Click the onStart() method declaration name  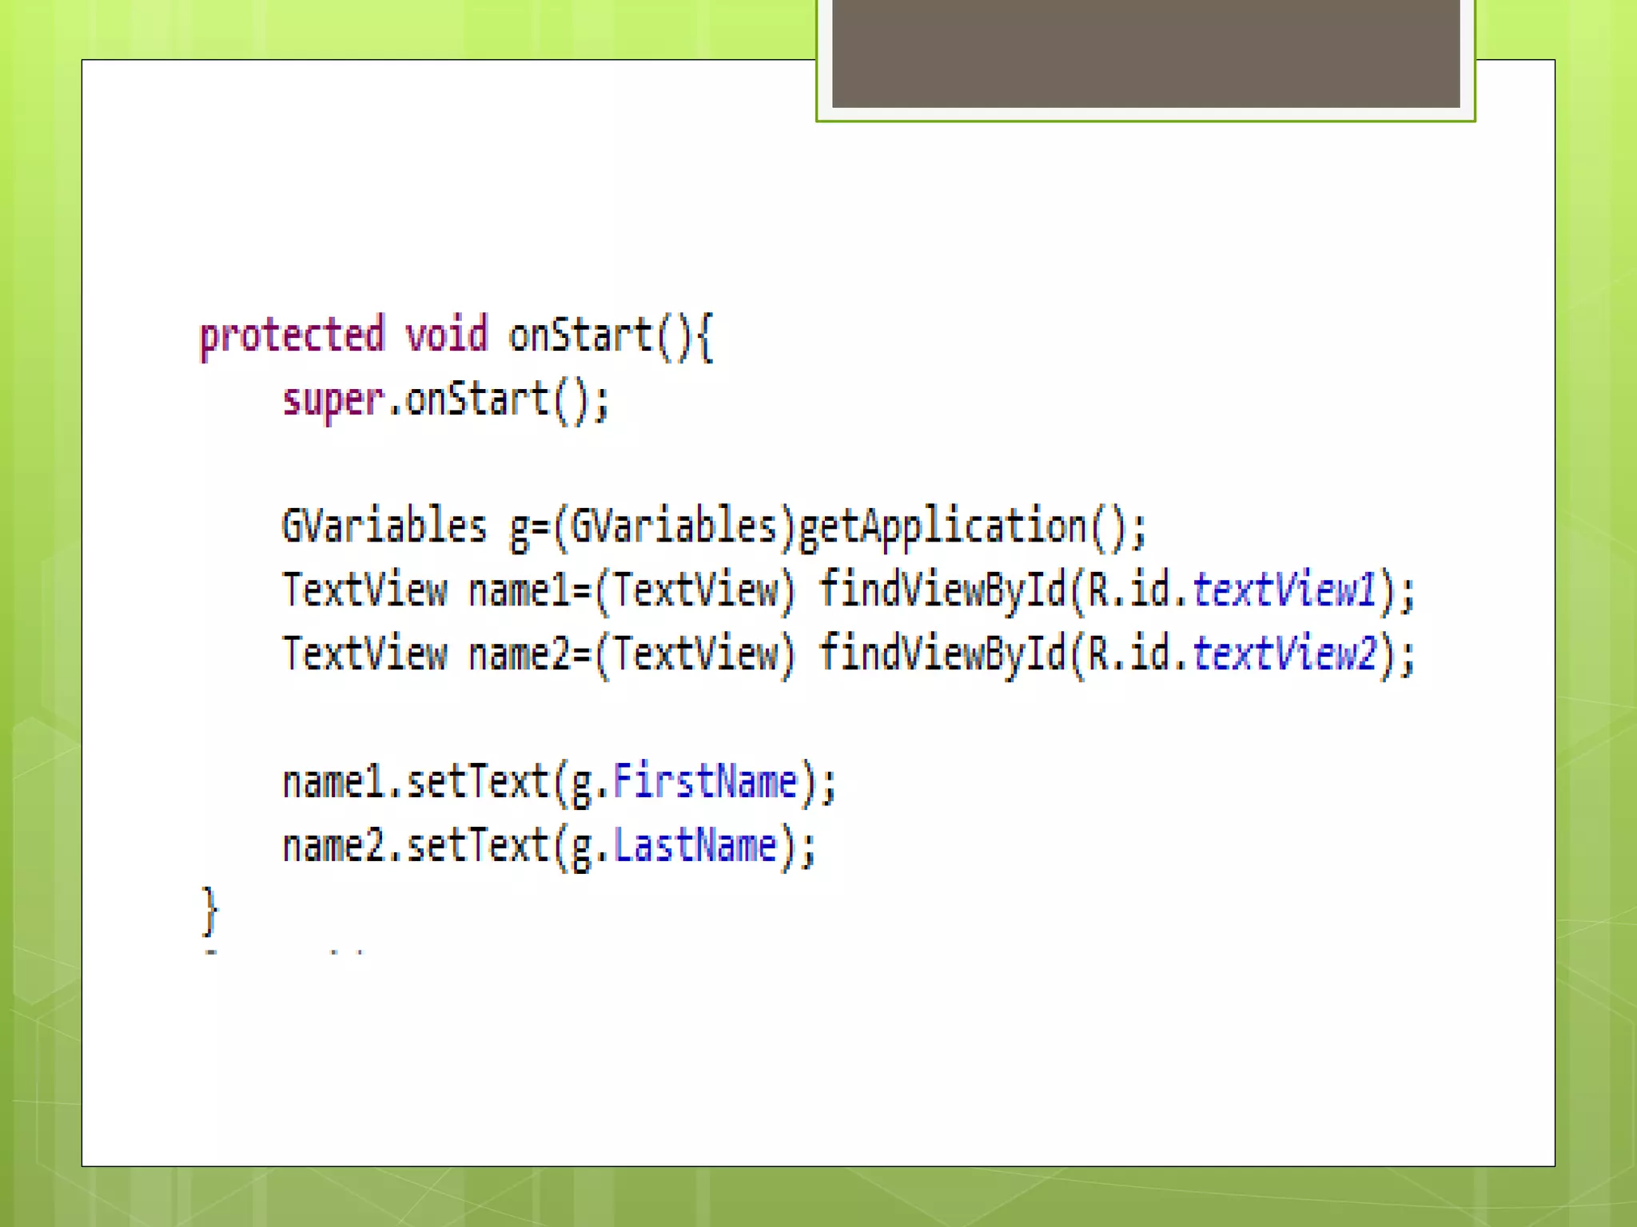tap(581, 336)
